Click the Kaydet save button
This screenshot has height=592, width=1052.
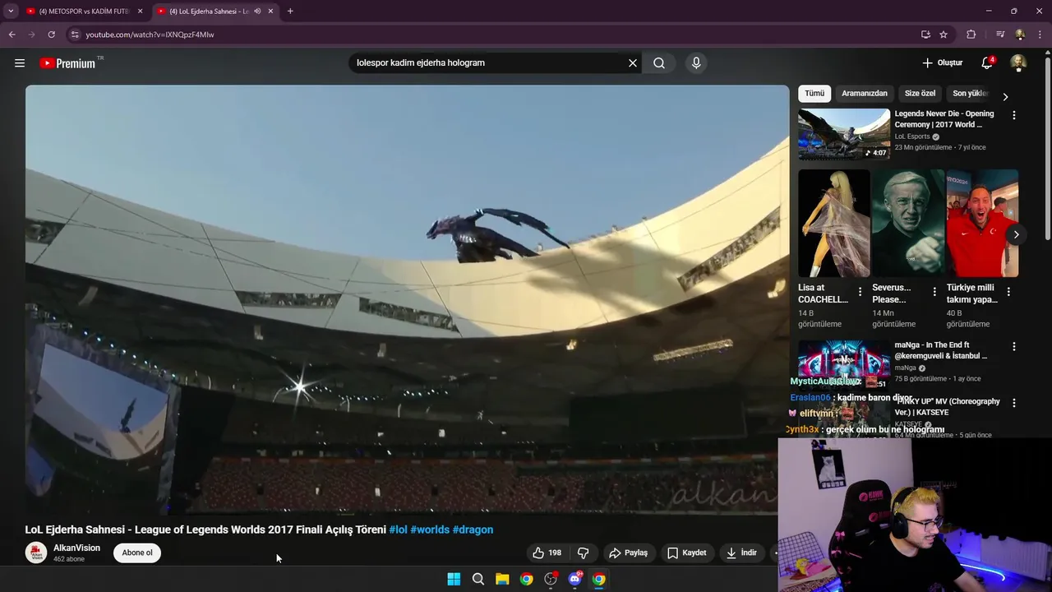point(686,553)
